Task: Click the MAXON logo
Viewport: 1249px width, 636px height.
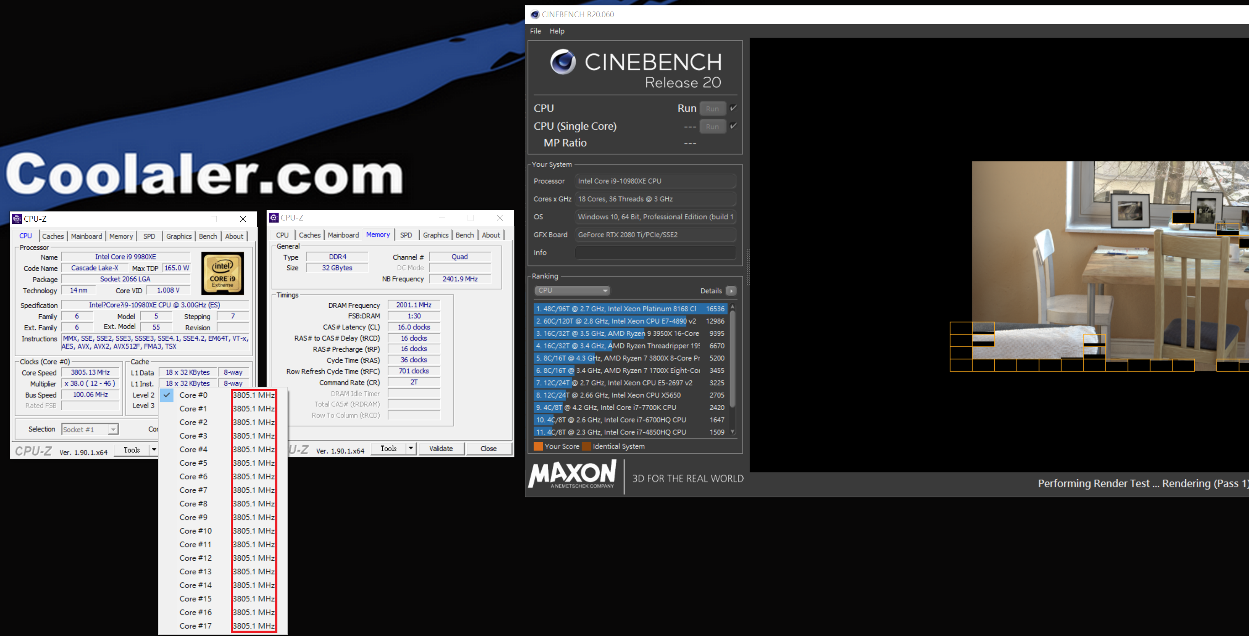Action: [572, 474]
